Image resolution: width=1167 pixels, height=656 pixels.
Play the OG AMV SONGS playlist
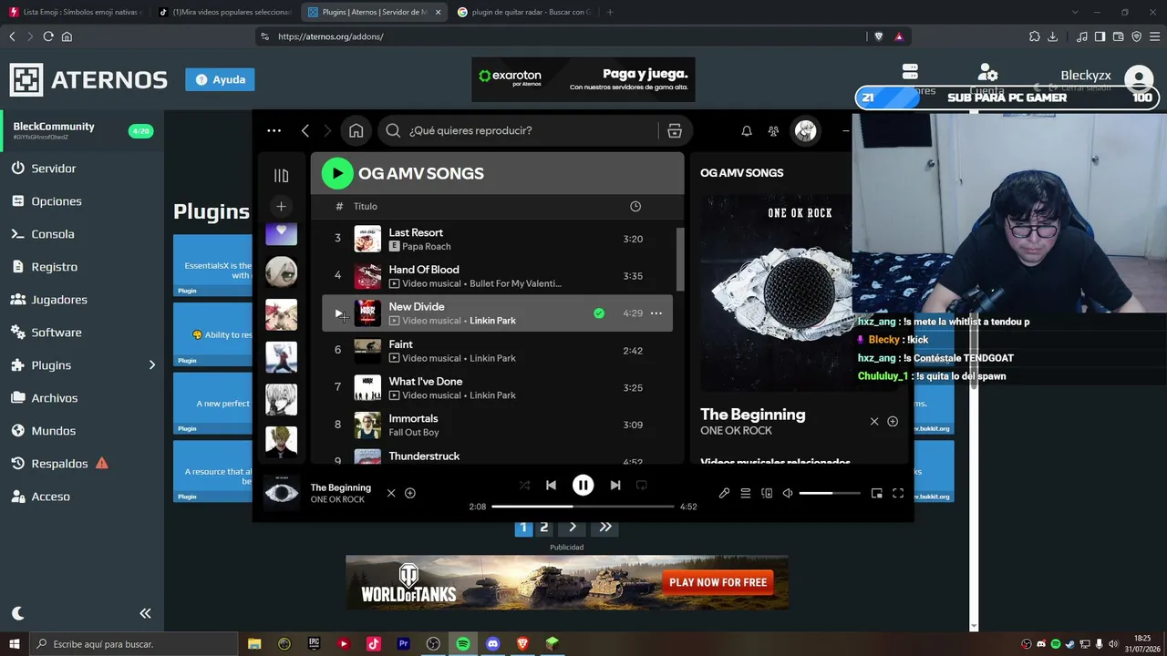[337, 173]
